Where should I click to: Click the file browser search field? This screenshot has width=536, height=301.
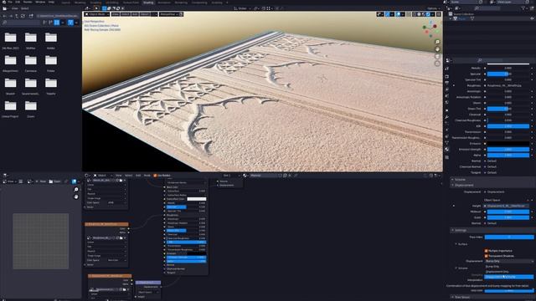21,23
